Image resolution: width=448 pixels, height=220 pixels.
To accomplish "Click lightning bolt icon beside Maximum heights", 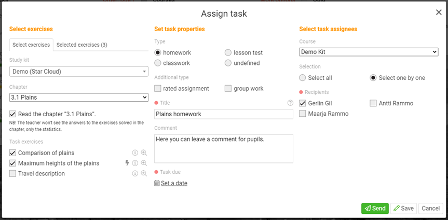I will tap(127, 163).
